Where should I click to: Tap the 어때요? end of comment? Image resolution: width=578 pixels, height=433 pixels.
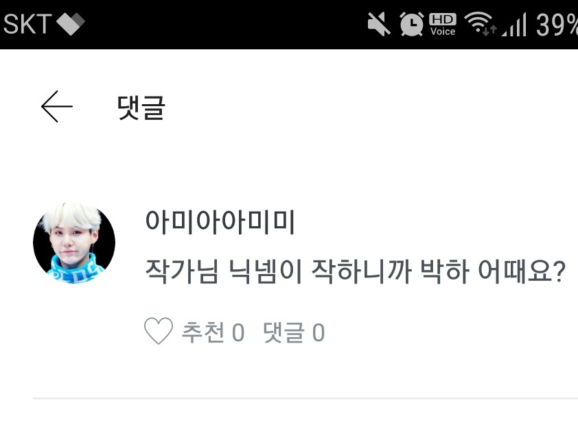[521, 271]
